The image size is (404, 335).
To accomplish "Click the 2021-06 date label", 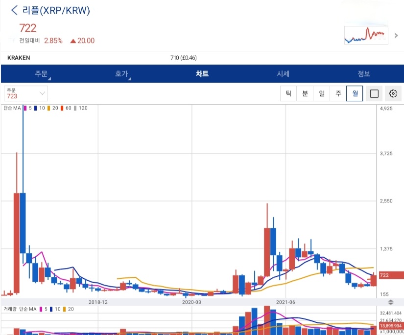I will coord(285,302).
